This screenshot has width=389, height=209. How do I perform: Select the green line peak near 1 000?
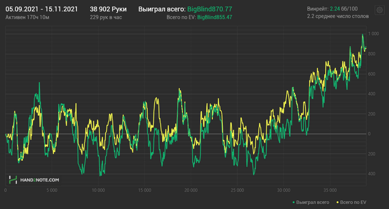(362, 35)
